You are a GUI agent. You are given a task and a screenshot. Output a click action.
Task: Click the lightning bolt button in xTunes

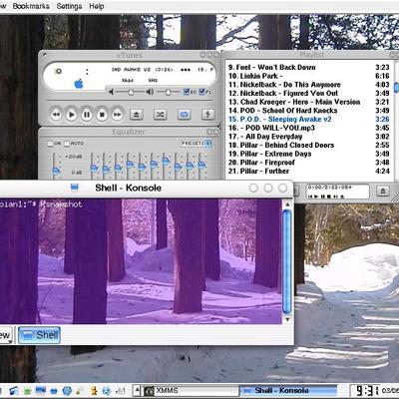[x=207, y=115]
